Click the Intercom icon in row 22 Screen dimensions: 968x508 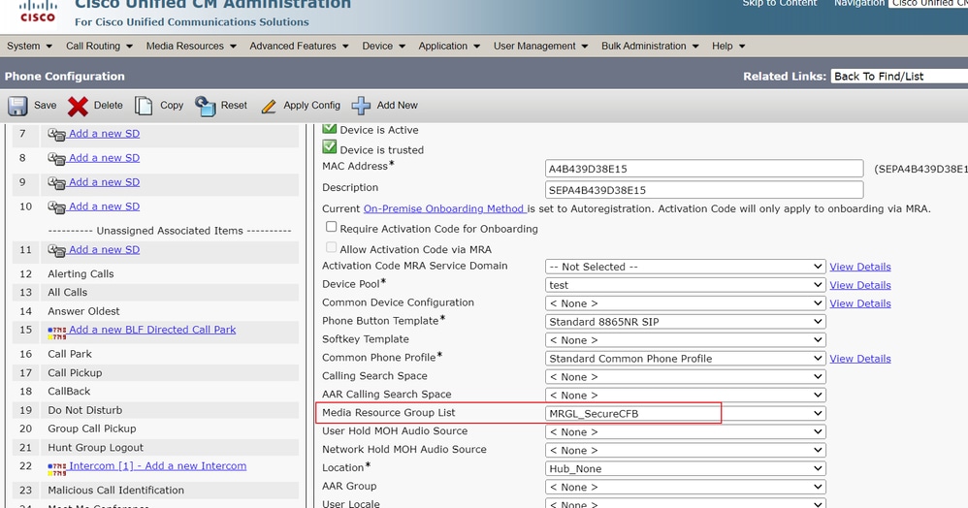pyautogui.click(x=57, y=469)
